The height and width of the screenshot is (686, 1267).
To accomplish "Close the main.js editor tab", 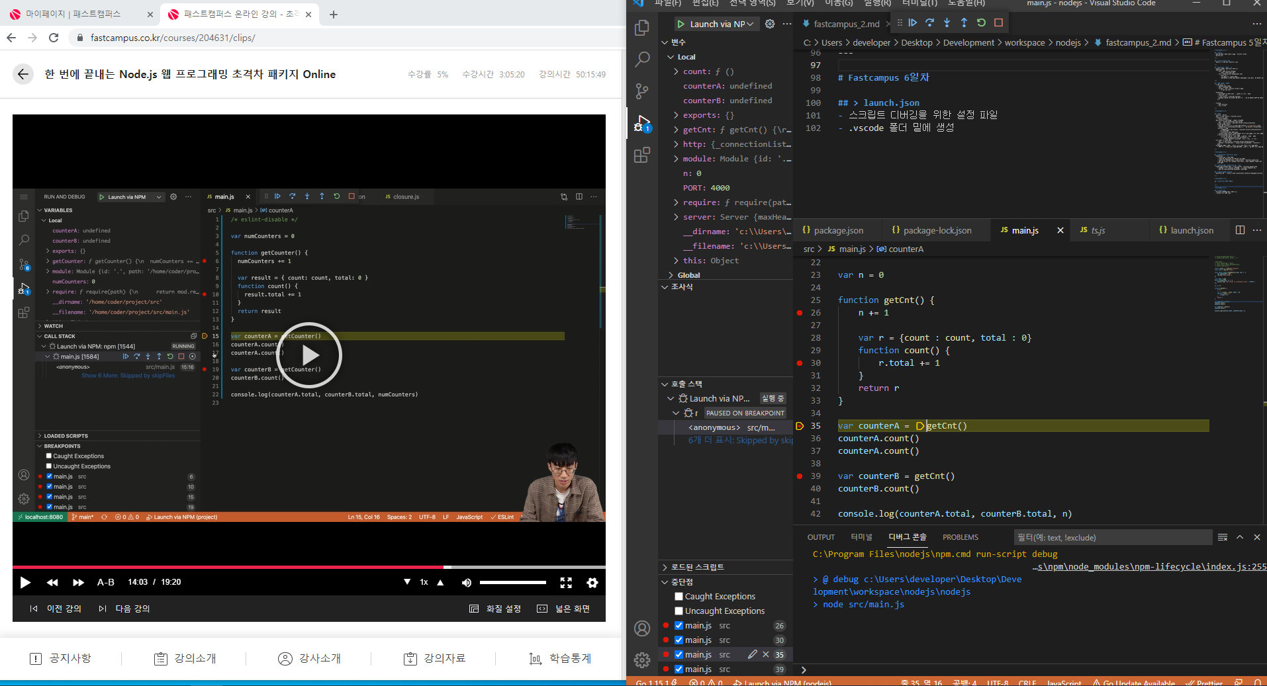I will tap(1060, 230).
